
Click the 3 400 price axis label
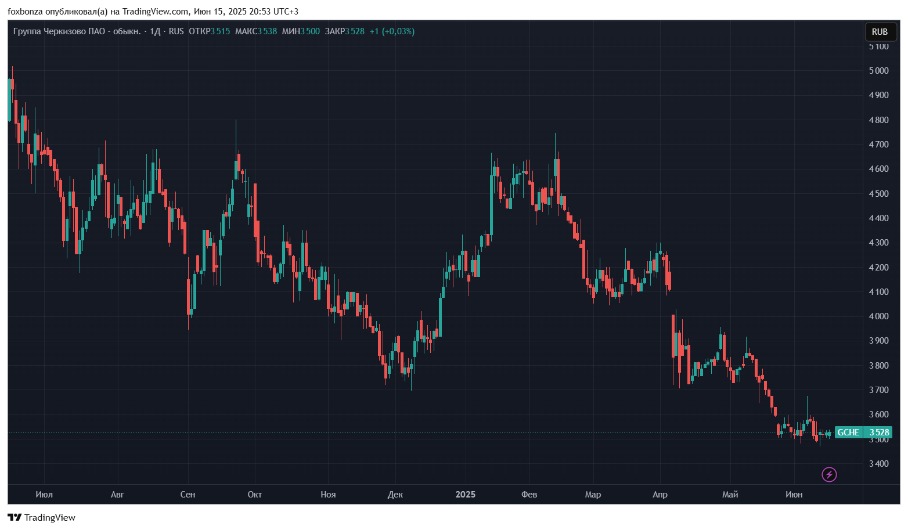point(878,464)
